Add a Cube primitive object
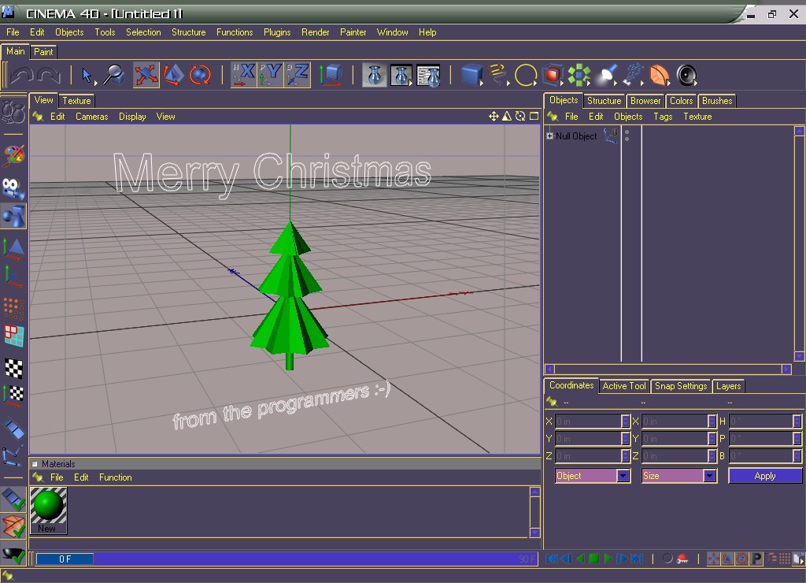This screenshot has height=583, width=806. pyautogui.click(x=471, y=75)
